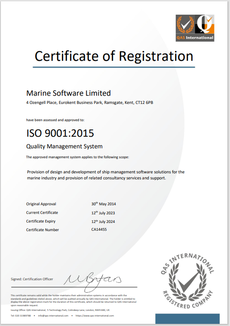
Task: Click the 'Issuing Office: QAS International' line
Action: [60, 310]
